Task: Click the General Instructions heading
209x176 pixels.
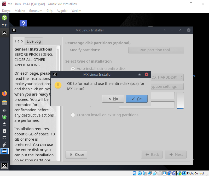Action: click(33, 49)
